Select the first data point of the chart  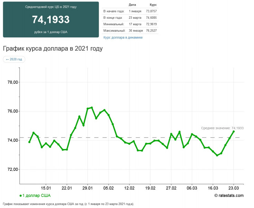[x=29, y=142]
